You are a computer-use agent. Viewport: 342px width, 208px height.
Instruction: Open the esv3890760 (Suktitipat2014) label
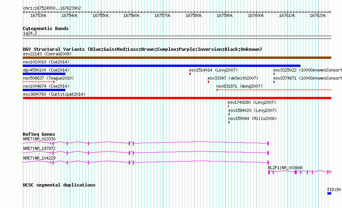[54, 94]
